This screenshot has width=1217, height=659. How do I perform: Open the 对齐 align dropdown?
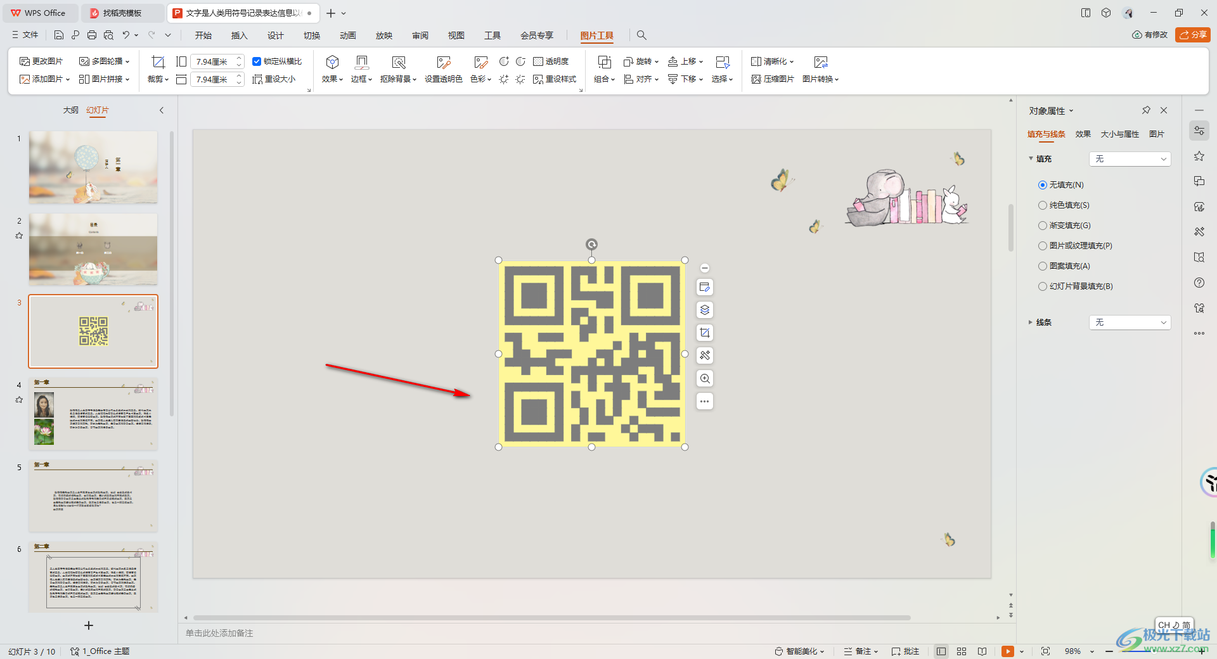(641, 79)
